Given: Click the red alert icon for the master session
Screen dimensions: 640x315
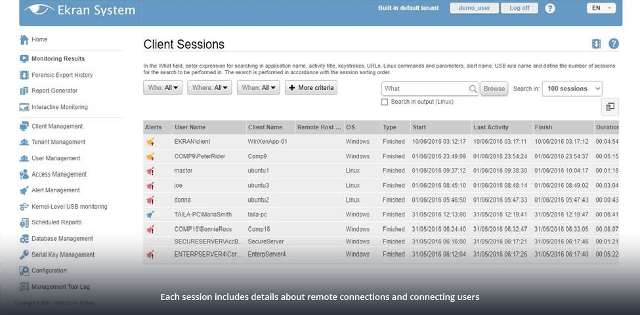Looking at the screenshot, I should [150, 171].
